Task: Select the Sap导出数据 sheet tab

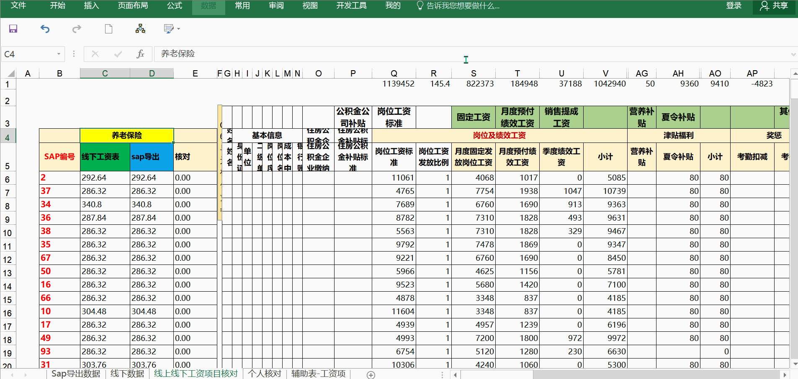Action: pos(75,374)
